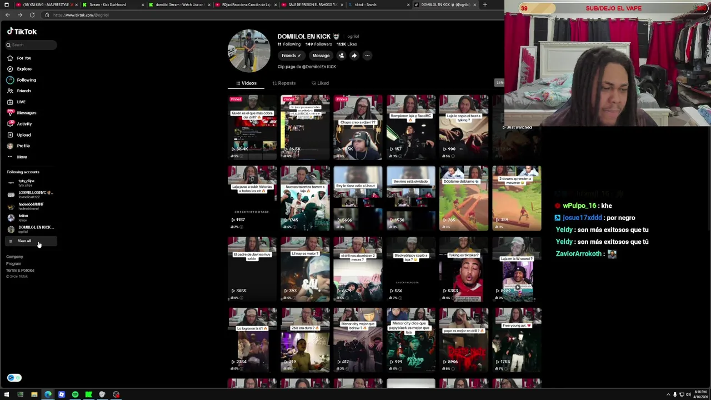The height and width of the screenshot is (400, 711).
Task: Open the video with 1157 views
Action: (x=252, y=198)
